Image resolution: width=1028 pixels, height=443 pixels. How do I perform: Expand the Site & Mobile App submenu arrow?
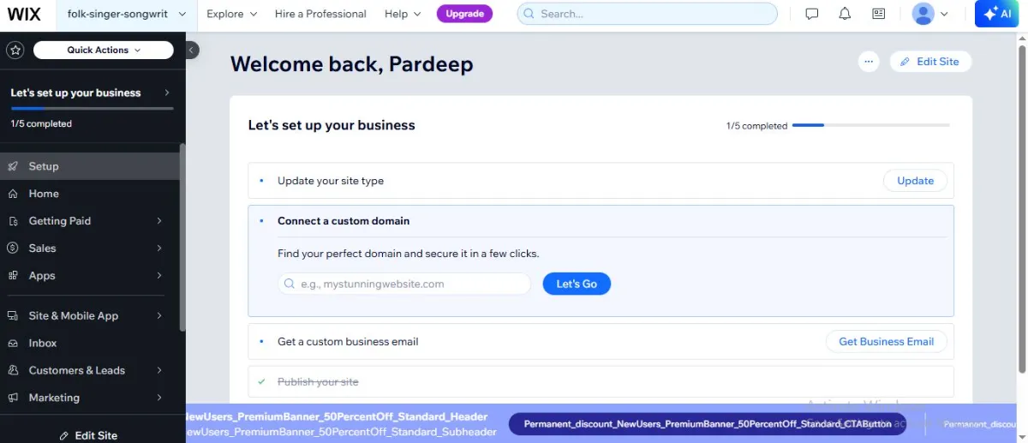click(x=159, y=315)
